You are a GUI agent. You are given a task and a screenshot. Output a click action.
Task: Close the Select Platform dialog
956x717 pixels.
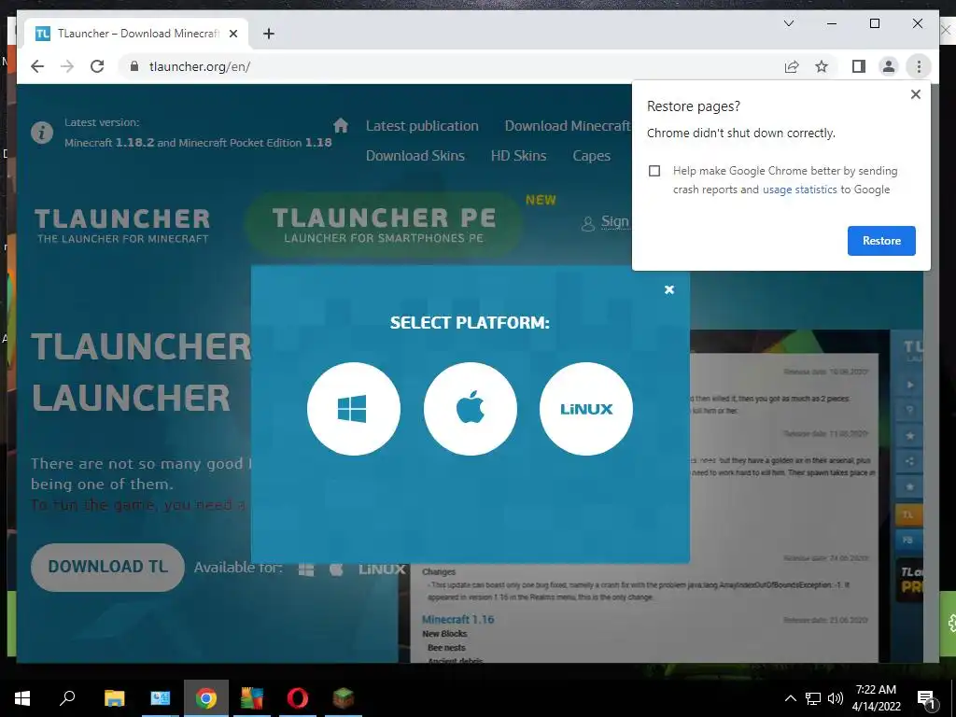pos(668,289)
